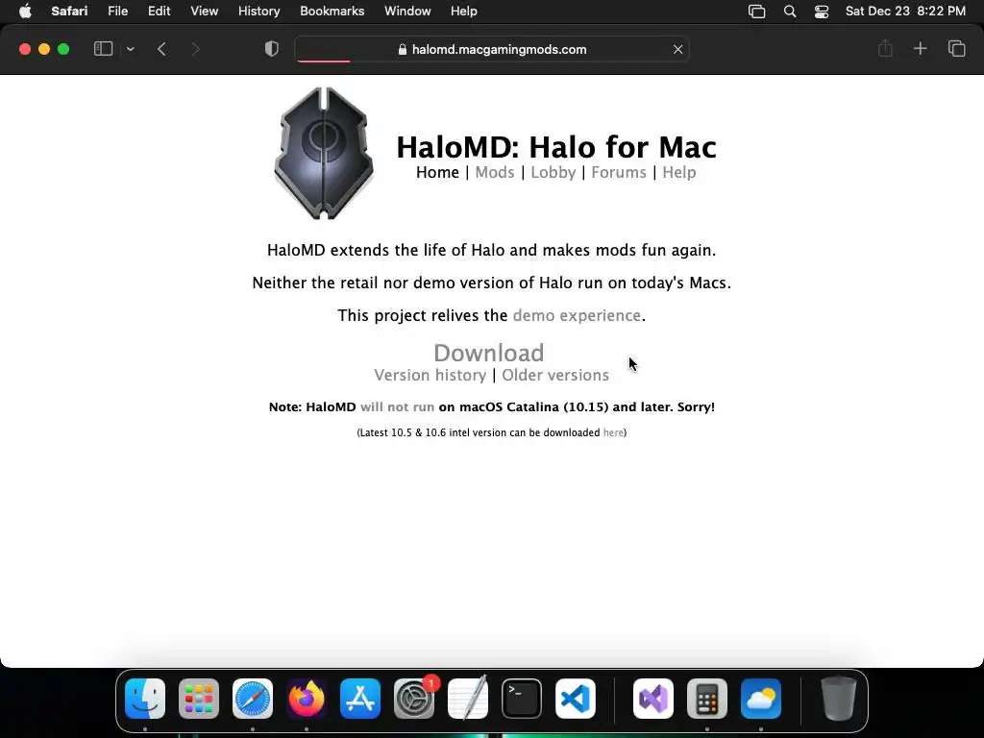This screenshot has height=738, width=984.
Task: Open Calculator from the Dock
Action: [707, 699]
